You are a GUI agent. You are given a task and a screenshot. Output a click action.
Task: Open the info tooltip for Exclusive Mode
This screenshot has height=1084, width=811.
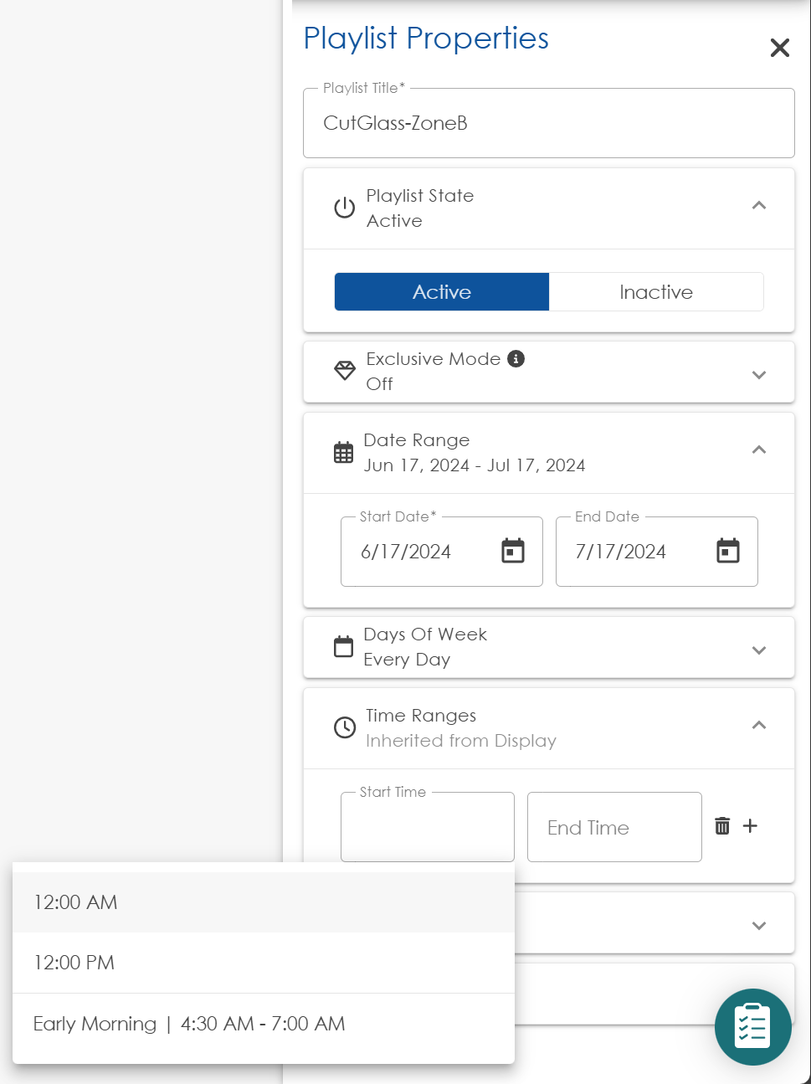(516, 358)
